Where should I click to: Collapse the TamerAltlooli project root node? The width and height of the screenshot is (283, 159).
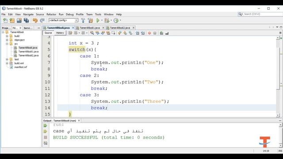3,32
